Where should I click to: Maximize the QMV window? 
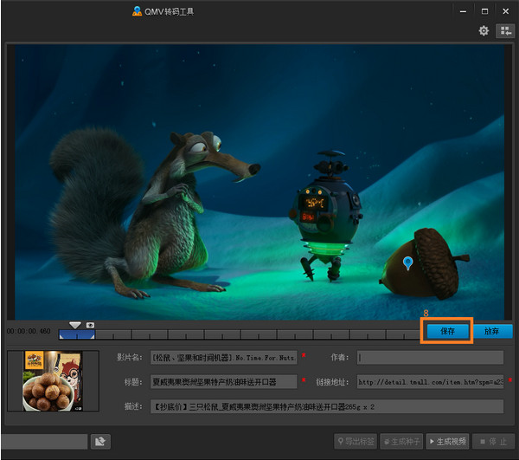coord(484,11)
